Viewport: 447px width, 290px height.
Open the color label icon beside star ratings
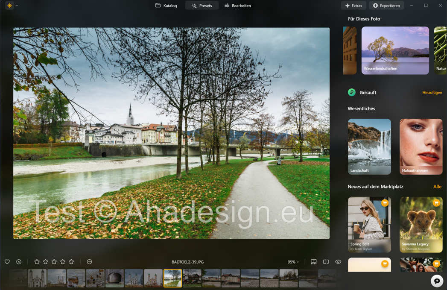89,261
